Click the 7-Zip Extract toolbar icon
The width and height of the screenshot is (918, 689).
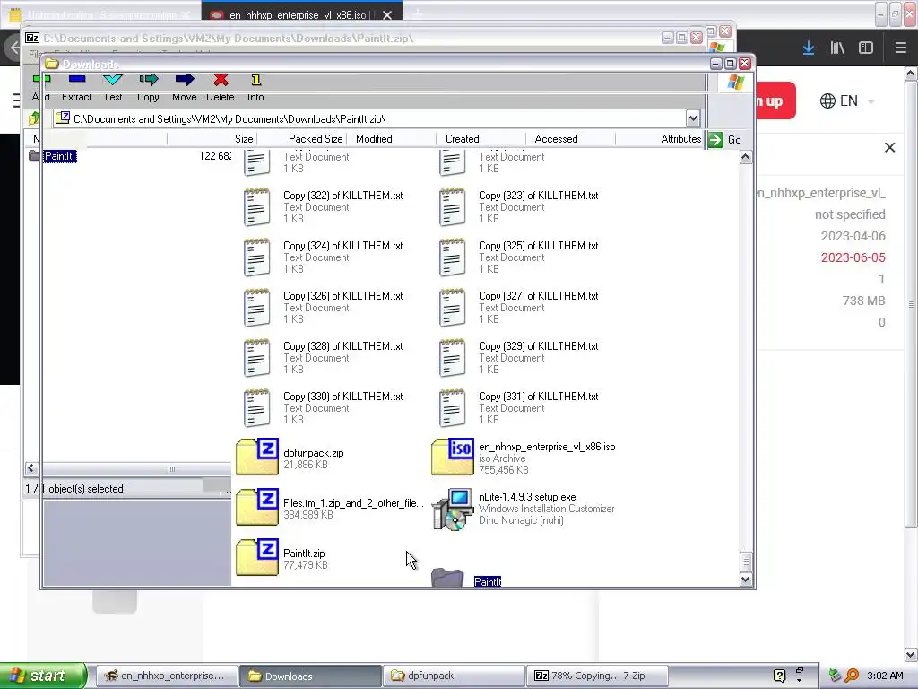[x=77, y=79]
